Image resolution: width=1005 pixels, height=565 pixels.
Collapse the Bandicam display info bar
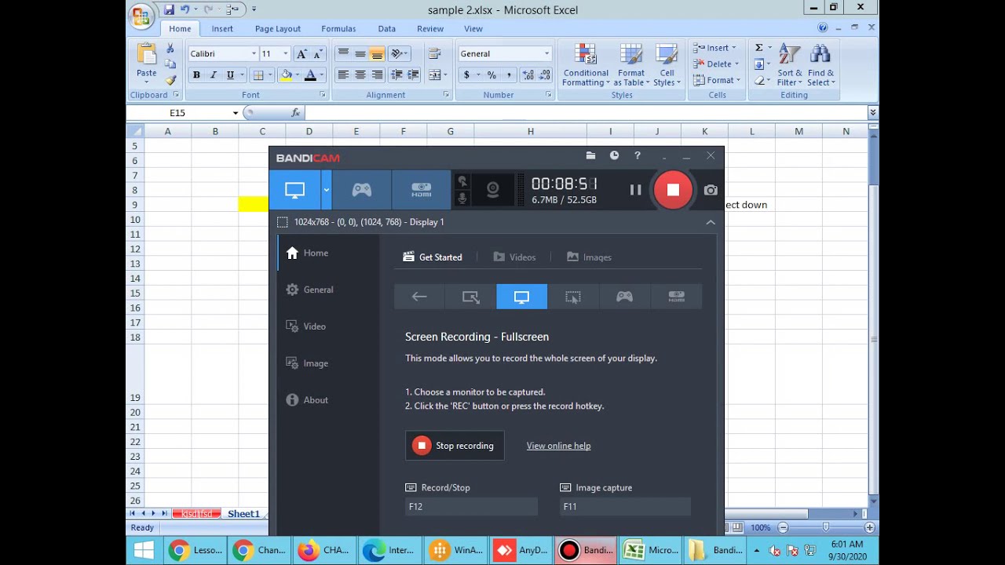(x=711, y=222)
